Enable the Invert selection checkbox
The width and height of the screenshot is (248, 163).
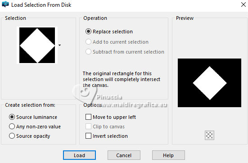coord(88,136)
